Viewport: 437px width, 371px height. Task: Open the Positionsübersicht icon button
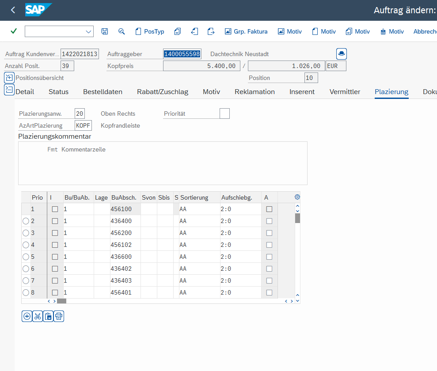click(x=9, y=78)
